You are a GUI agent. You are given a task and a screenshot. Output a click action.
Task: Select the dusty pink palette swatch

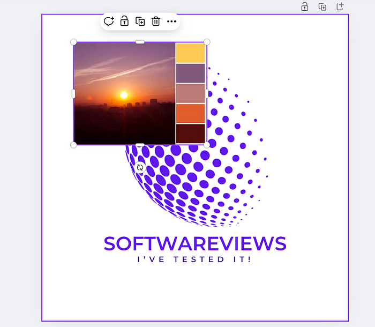pyautogui.click(x=190, y=93)
